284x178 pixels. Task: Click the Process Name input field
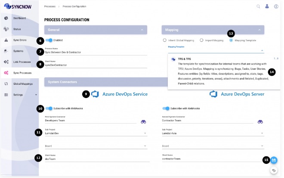coord(96,51)
